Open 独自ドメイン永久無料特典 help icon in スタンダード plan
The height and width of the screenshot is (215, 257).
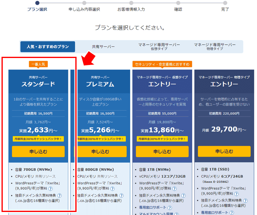coord(60,196)
